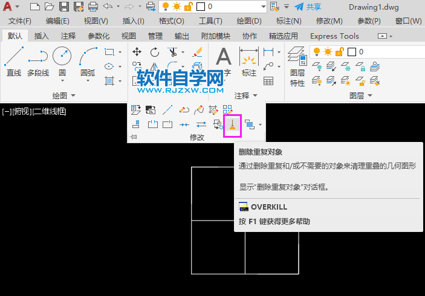Undo the last action with the left arrow
The width and height of the screenshot is (425, 296).
point(108,6)
